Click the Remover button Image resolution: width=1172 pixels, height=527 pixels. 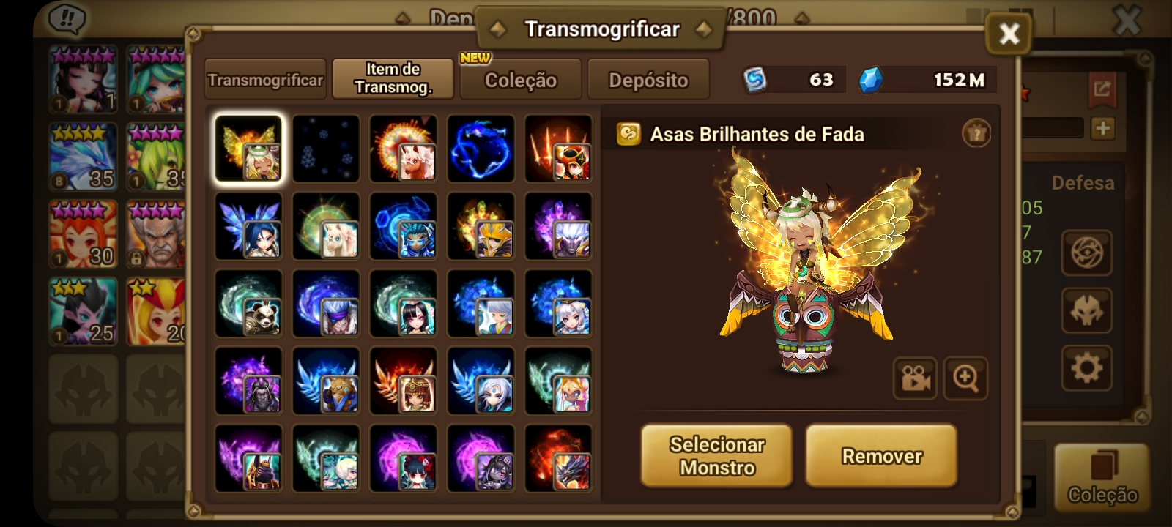[x=882, y=456]
